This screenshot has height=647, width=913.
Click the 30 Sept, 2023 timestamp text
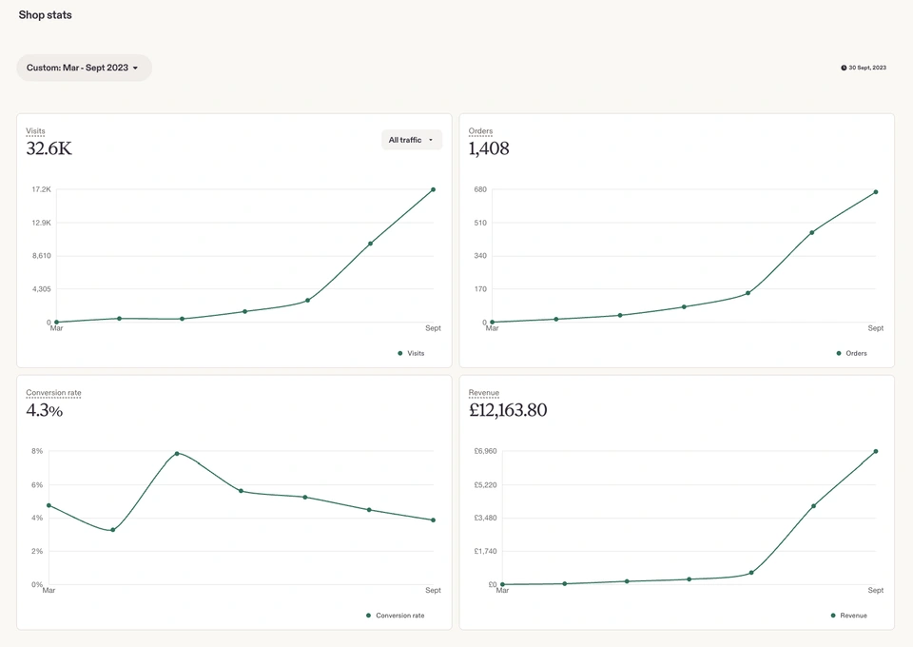click(867, 69)
